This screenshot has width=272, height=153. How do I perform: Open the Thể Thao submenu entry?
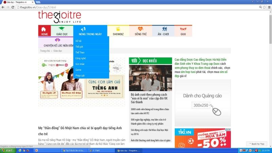[x=80, y=52]
